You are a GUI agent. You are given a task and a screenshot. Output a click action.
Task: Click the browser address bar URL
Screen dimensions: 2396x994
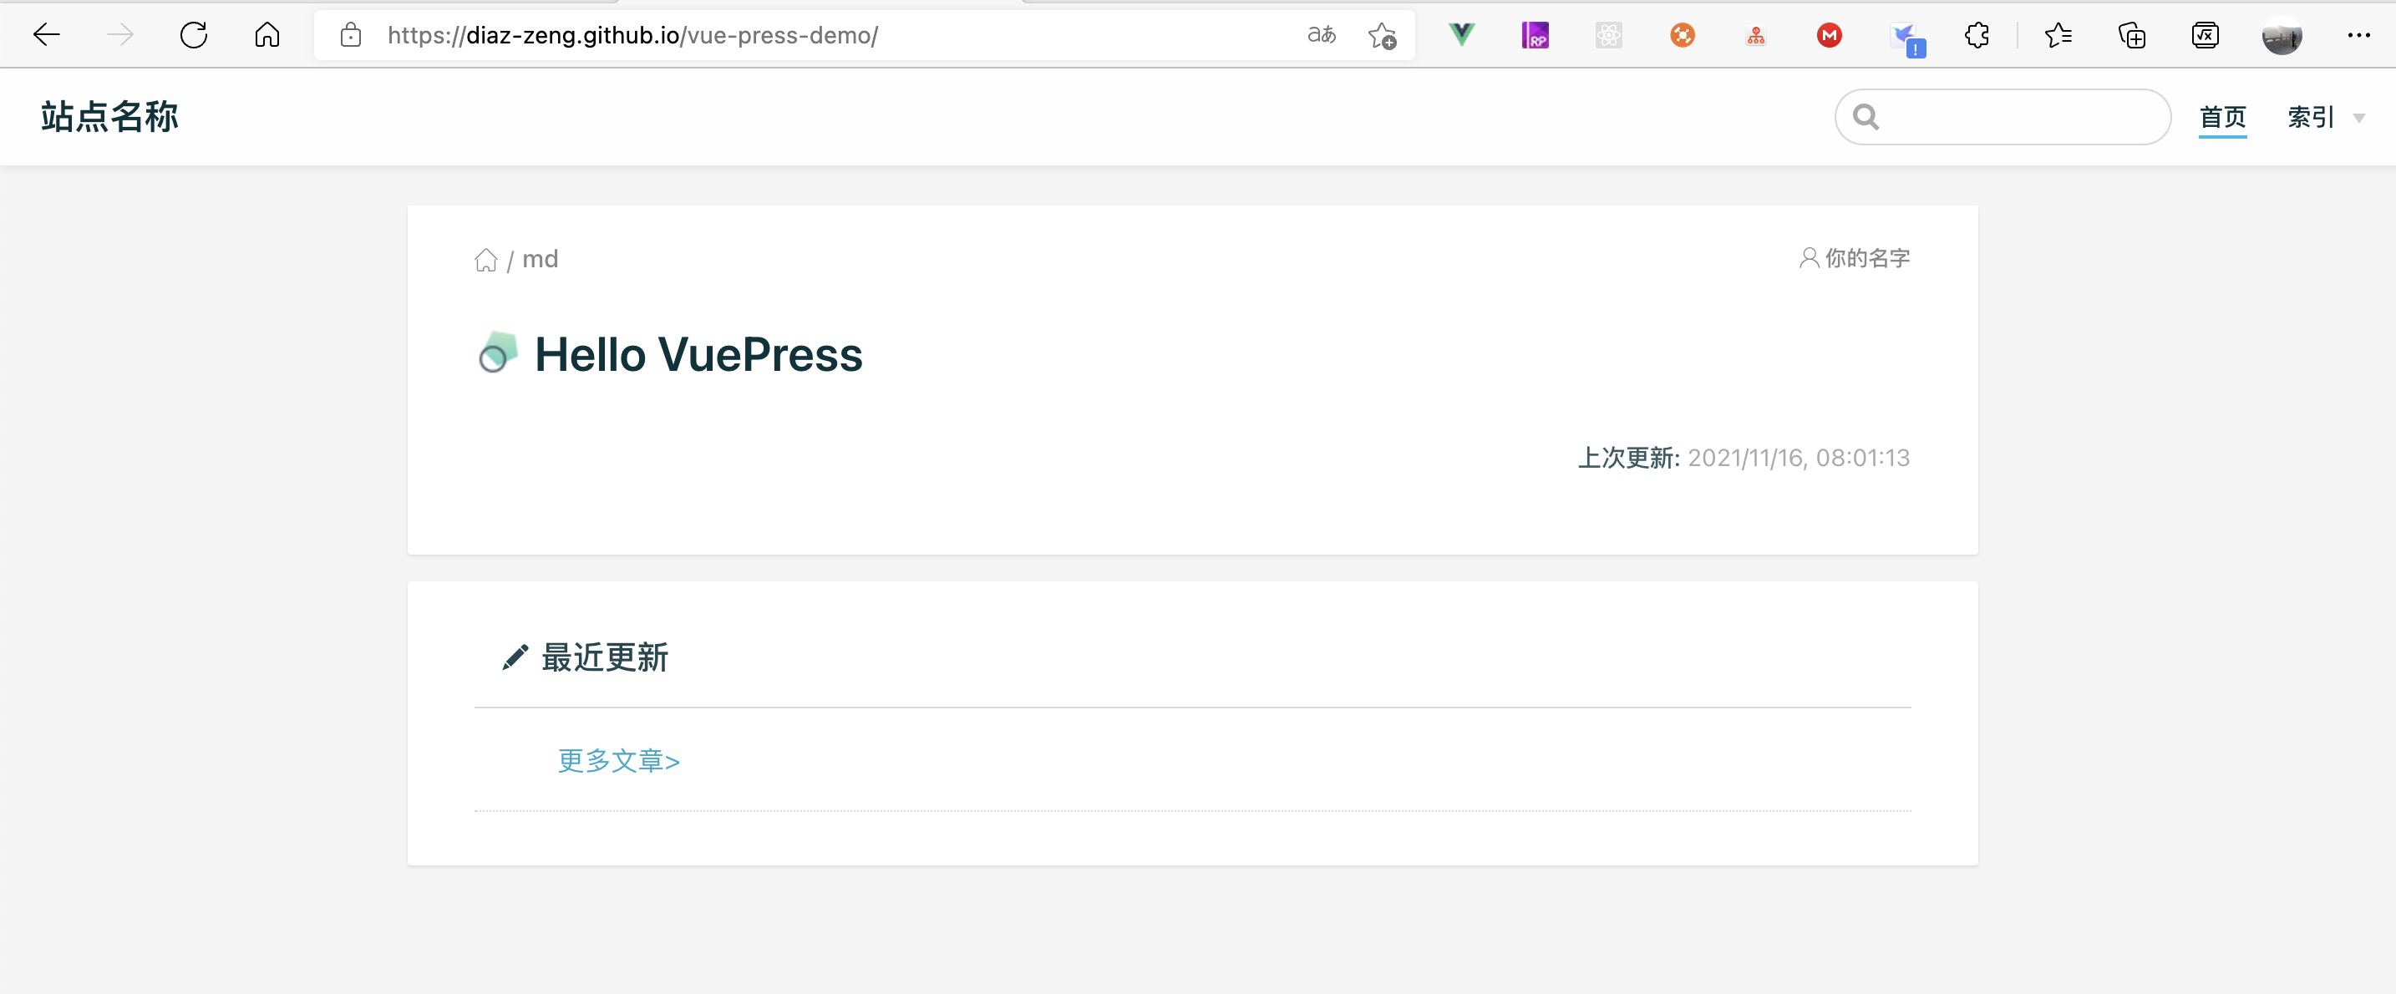(x=632, y=35)
